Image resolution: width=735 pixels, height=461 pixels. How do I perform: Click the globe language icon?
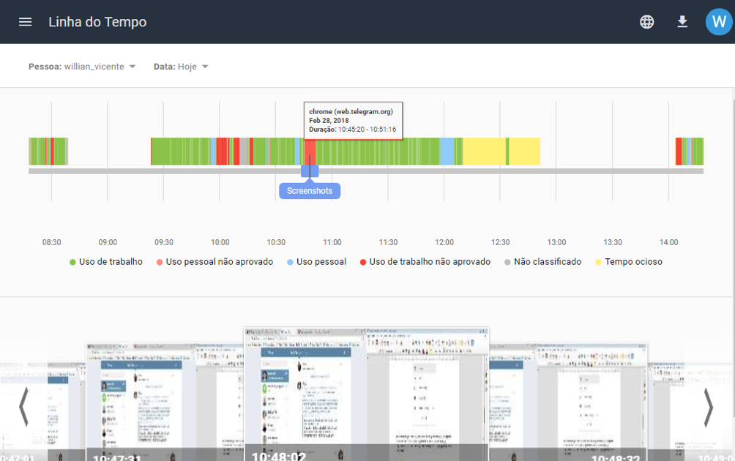tap(646, 22)
